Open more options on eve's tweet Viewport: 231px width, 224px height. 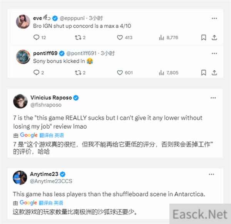pos(214,18)
